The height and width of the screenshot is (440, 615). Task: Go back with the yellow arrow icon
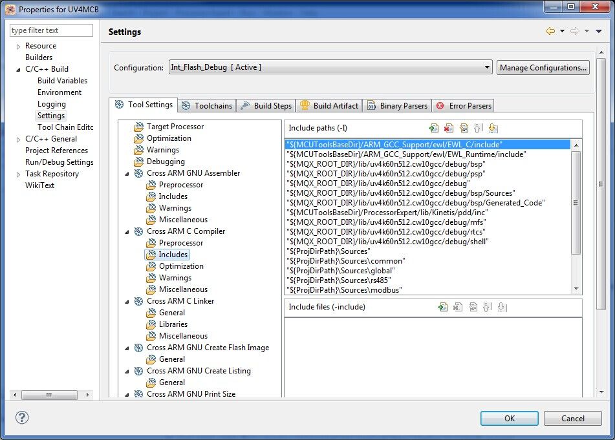(550, 31)
